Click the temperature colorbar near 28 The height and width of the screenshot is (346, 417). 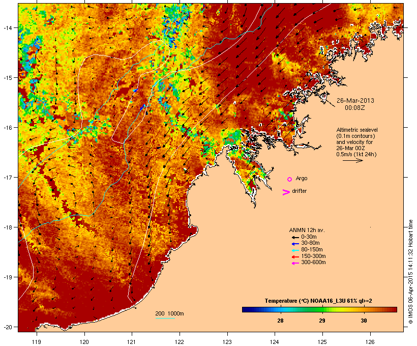tap(280, 309)
